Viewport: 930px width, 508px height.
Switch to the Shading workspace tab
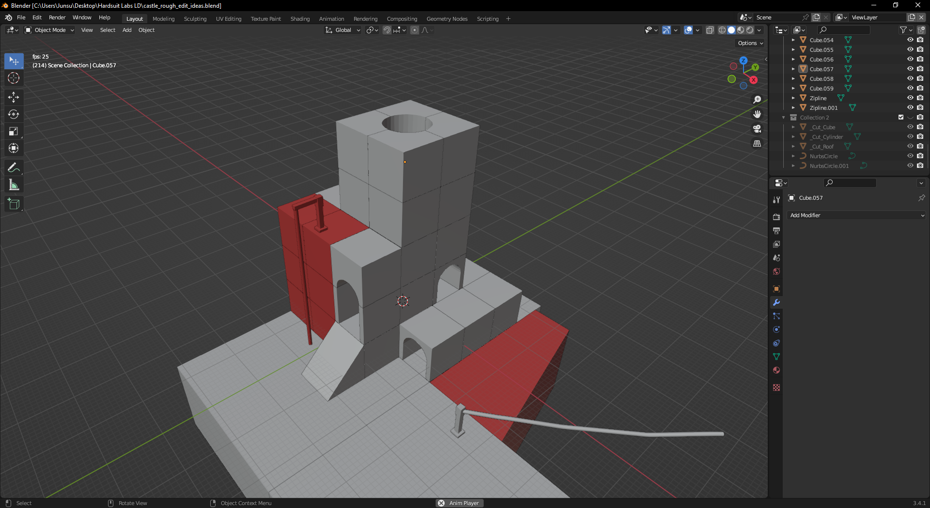pos(300,19)
